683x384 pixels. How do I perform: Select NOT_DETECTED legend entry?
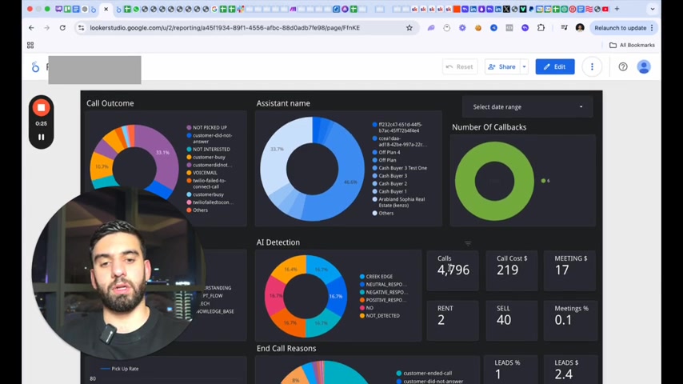379,315
